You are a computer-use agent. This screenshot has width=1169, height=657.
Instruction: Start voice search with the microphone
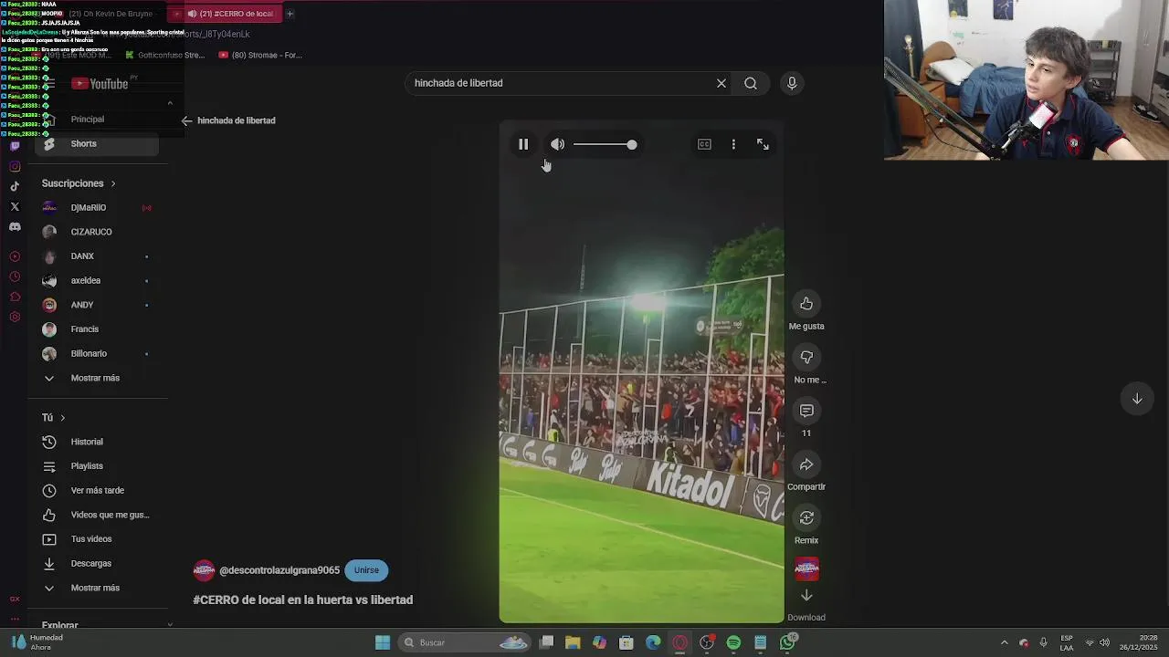792,83
